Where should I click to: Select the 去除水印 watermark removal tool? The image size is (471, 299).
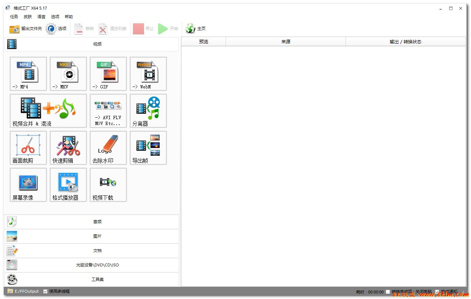tap(108, 148)
